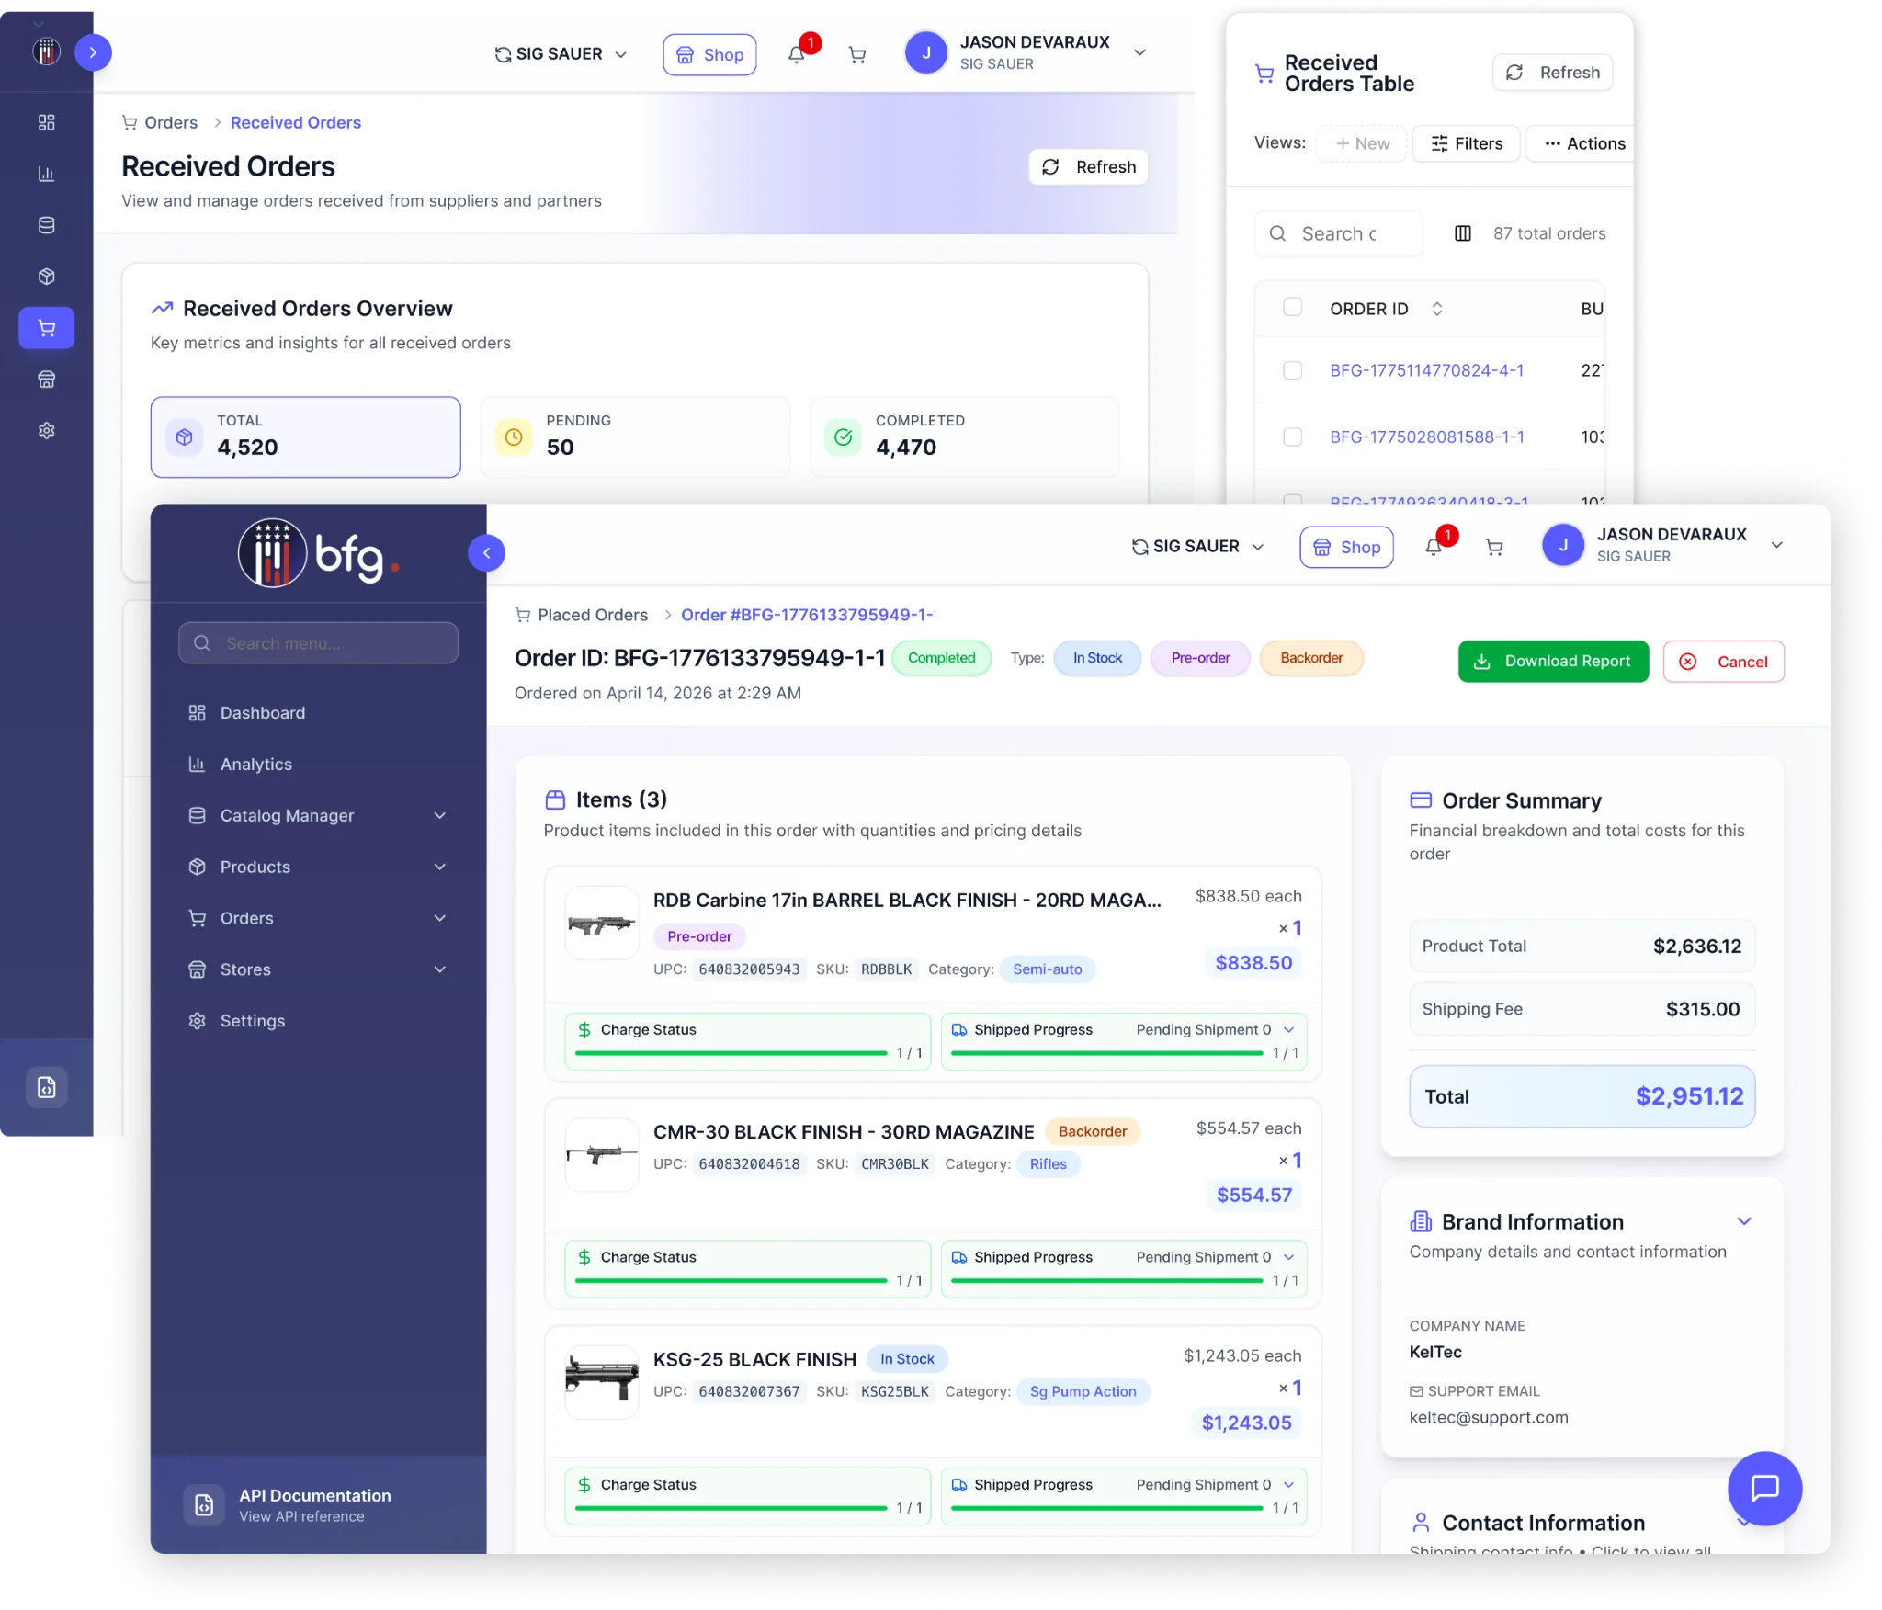Image resolution: width=1882 pixels, height=1610 pixels.
Task: Collapse the sidebar with the left-arrow circle button
Action: tap(486, 552)
